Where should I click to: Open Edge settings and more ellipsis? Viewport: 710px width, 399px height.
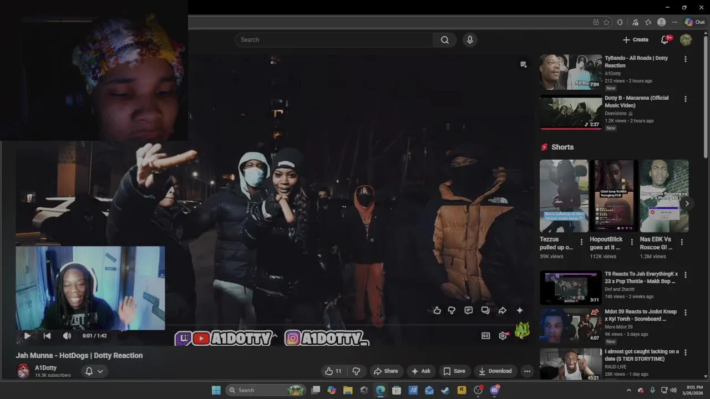(x=674, y=22)
